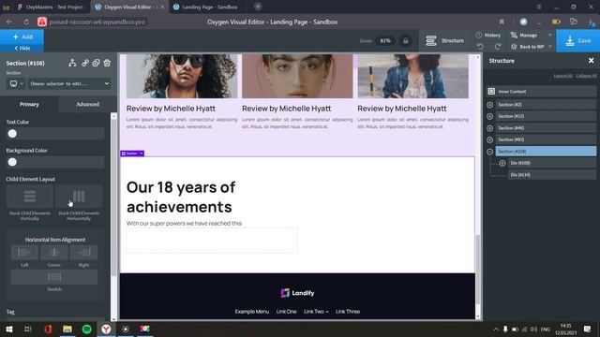Click the sunglasses man review image
This screenshot has height=337, width=600.
pos(182,76)
